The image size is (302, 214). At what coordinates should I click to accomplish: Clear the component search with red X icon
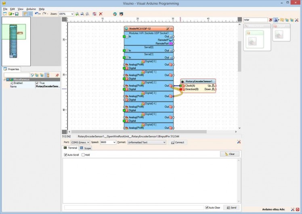click(271, 20)
